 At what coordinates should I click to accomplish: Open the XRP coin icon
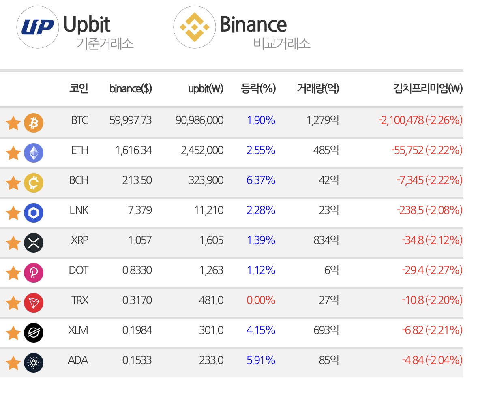click(34, 243)
